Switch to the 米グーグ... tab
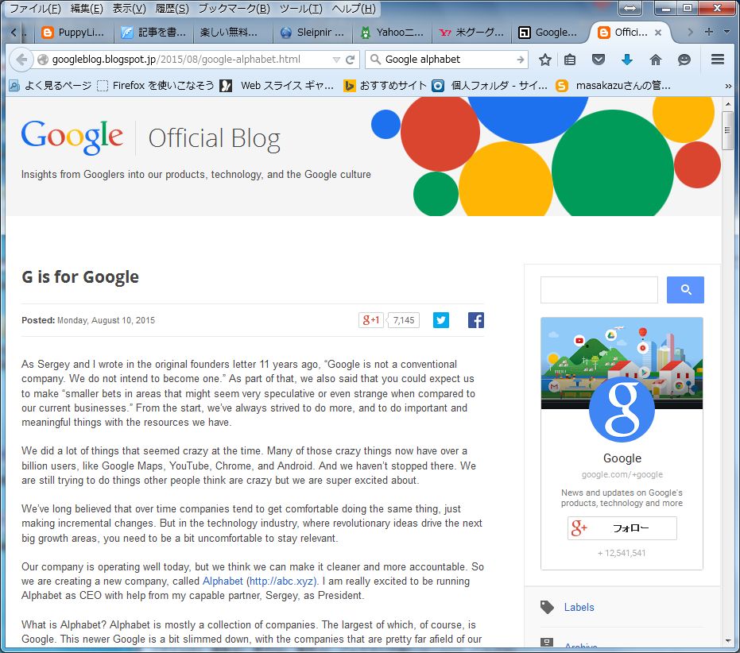Viewport: 740px width, 653px height. pos(471,32)
